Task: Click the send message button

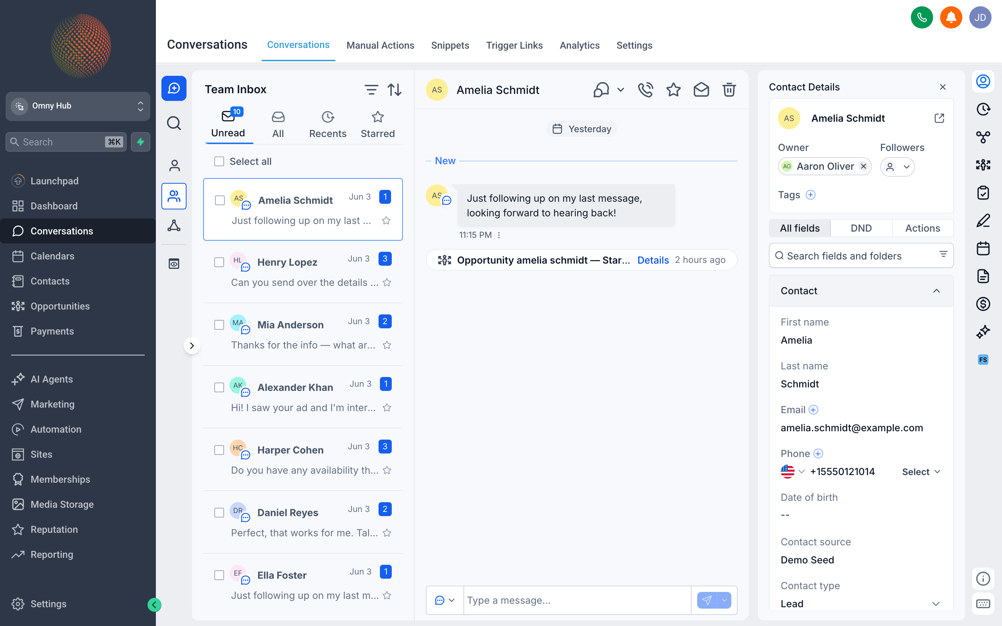Action: [707, 600]
